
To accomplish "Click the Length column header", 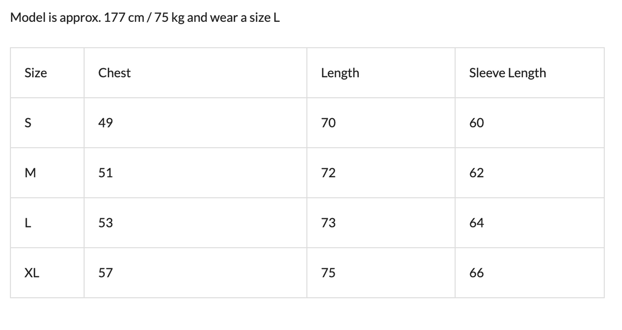I will coord(340,73).
